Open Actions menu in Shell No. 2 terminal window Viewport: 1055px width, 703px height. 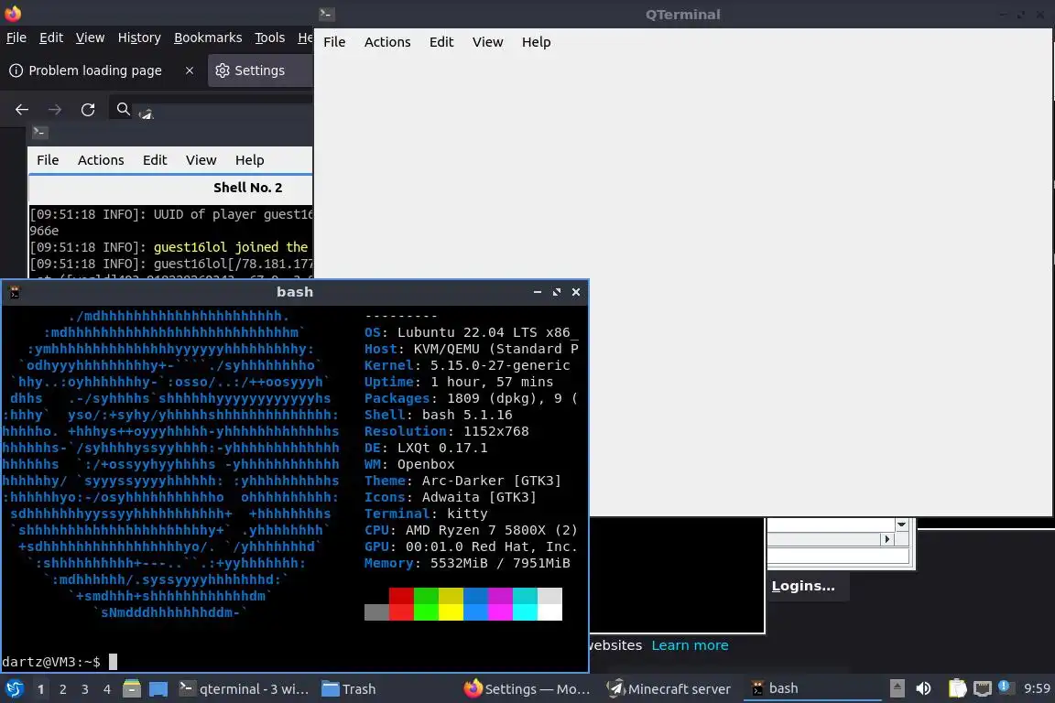tap(101, 160)
